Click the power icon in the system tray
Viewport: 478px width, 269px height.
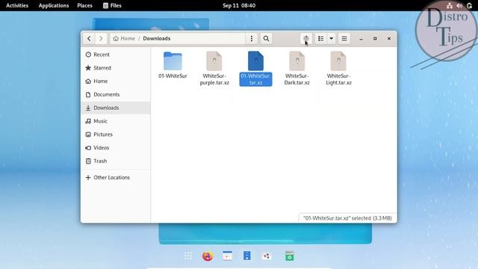tap(470, 5)
